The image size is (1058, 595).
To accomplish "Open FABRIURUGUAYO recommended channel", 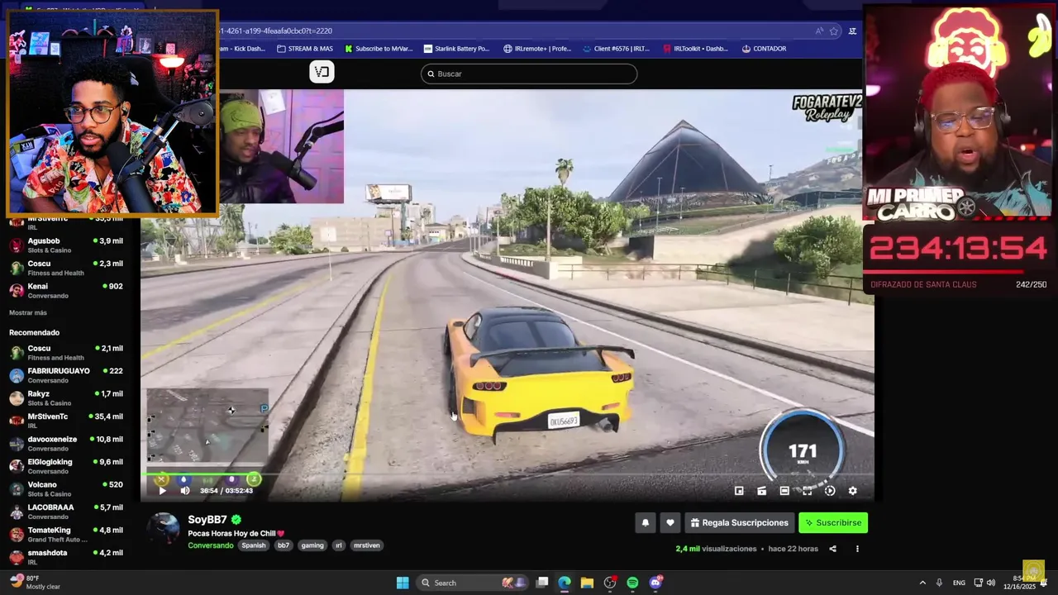I will 66,375.
